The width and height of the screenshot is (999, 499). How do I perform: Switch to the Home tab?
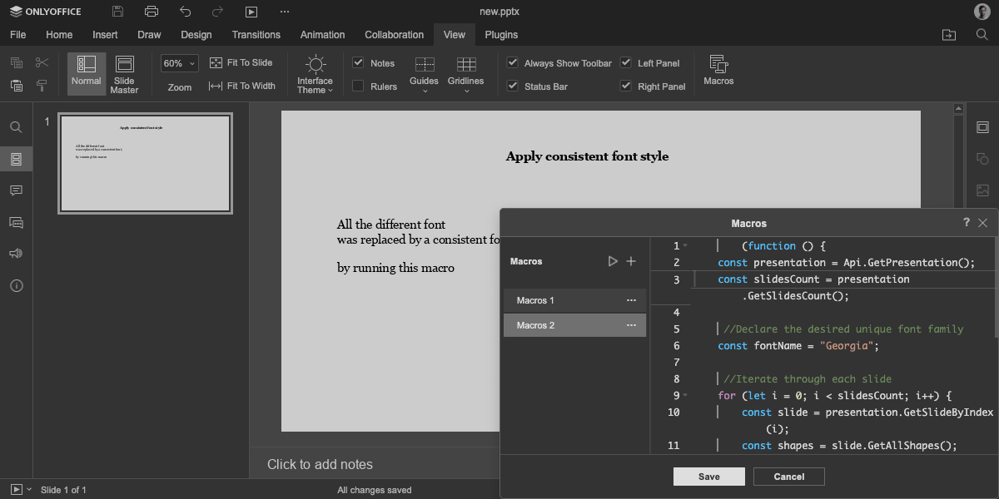coord(59,35)
